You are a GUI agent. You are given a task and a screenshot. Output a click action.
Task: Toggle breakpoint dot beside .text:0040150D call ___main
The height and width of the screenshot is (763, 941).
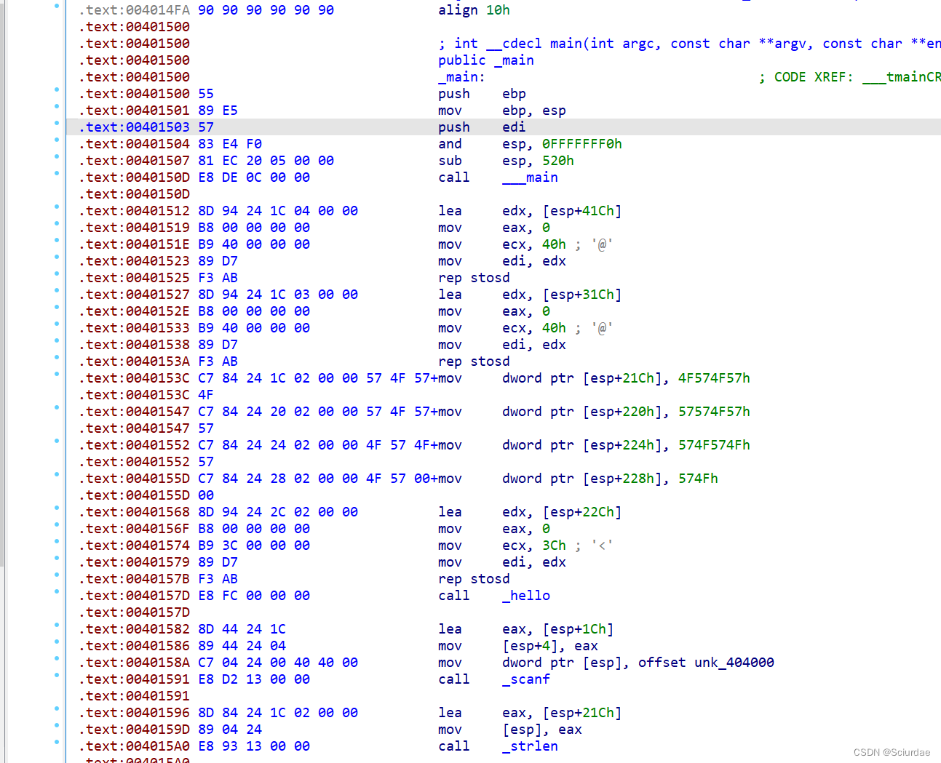(x=57, y=173)
